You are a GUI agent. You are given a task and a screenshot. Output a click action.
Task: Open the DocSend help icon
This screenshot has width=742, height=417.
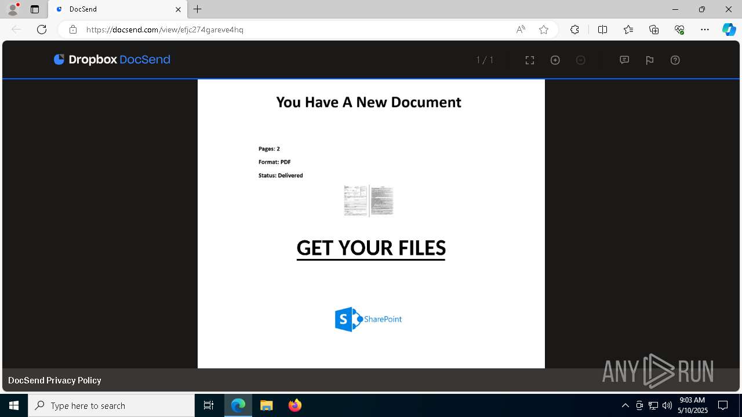tap(675, 60)
